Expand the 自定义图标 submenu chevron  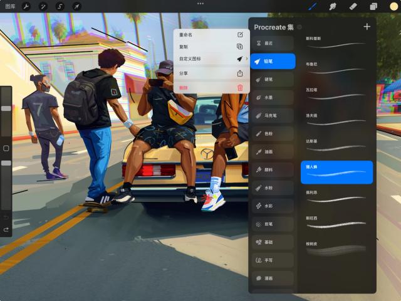coord(246,58)
